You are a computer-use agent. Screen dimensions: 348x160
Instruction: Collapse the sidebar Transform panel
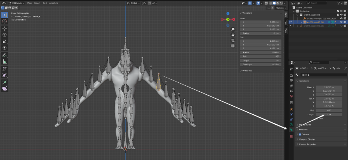[241, 13]
